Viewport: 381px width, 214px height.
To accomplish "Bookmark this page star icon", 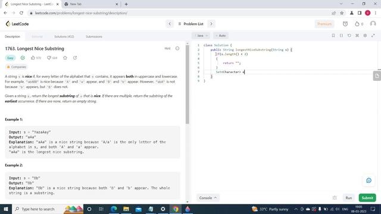I will coord(342,13).
